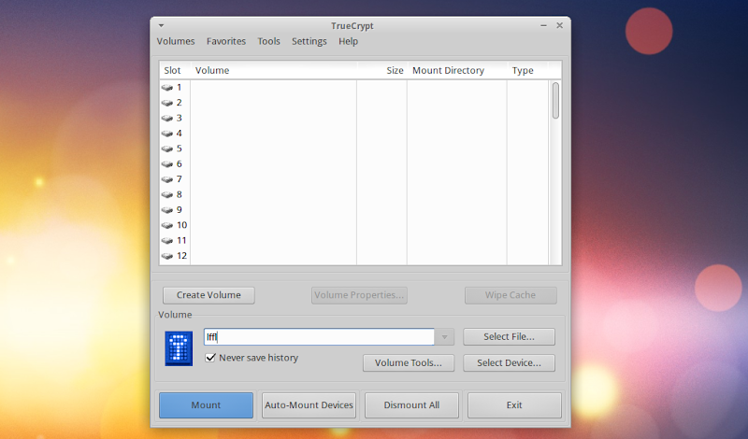Open the window menu arrow in title bar
748x439 pixels.
pos(161,26)
